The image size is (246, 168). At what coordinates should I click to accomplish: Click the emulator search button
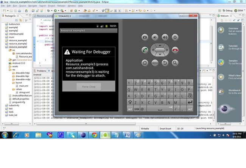click(x=175, y=63)
